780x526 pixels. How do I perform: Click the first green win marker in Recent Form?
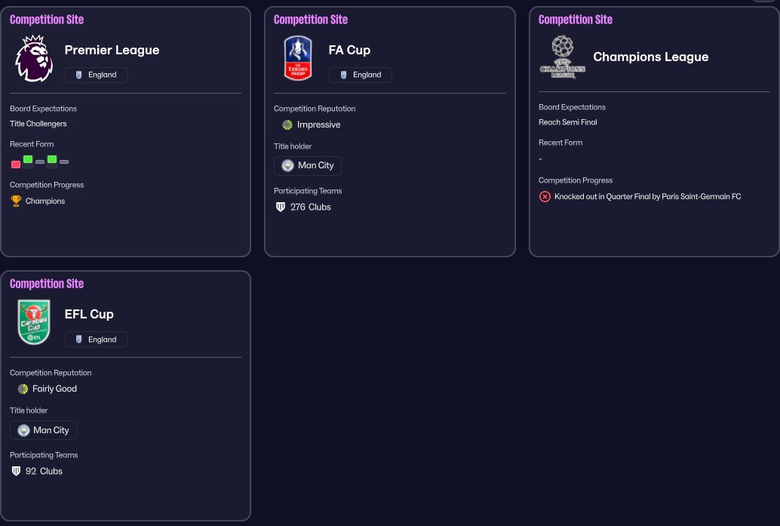coord(28,159)
